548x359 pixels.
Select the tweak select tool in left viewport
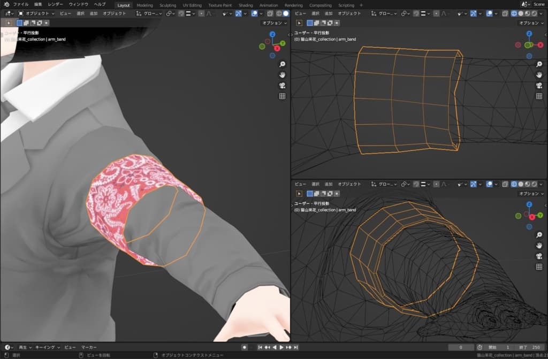[9, 23]
